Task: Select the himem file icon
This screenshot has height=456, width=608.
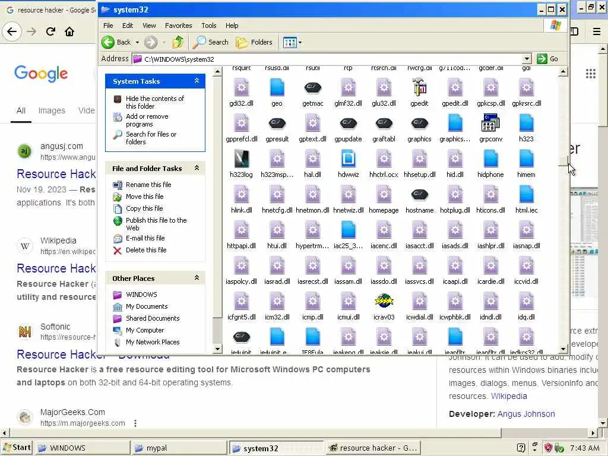Action: [x=526, y=159]
